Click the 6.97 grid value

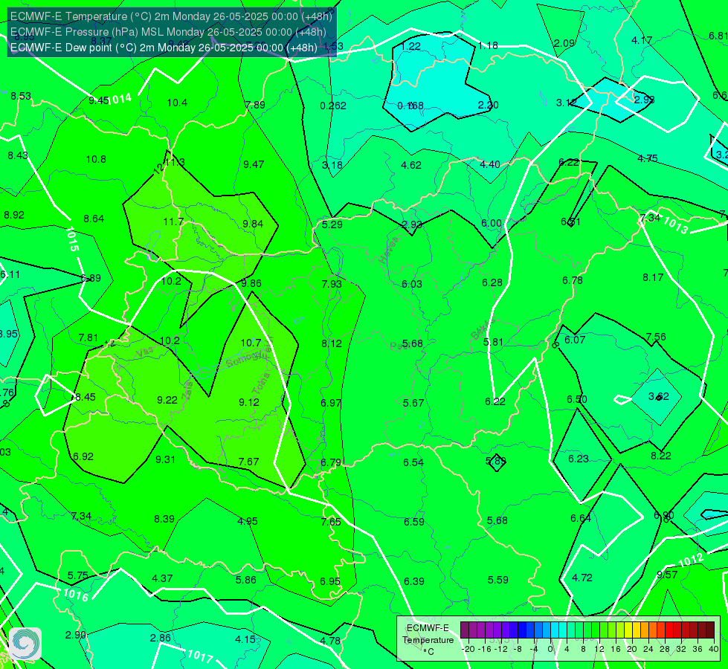coord(331,403)
